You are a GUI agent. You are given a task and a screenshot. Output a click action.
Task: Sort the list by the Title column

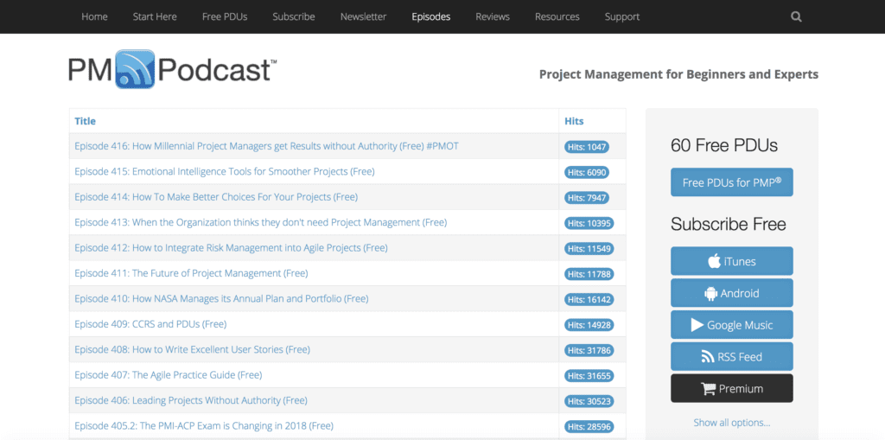(86, 121)
